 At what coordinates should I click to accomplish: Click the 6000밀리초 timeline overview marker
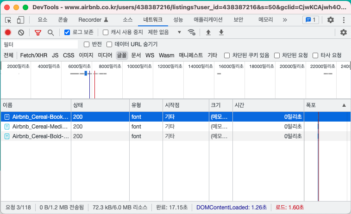click(x=80, y=67)
